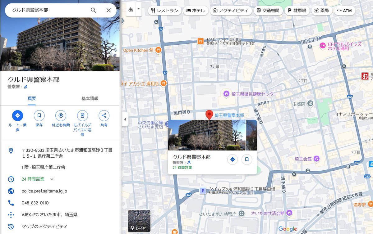Click the phone icon beside number

[11, 203]
